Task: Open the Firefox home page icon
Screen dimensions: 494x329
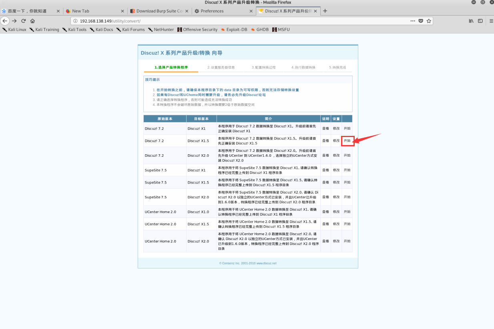Action: pyautogui.click(x=33, y=21)
